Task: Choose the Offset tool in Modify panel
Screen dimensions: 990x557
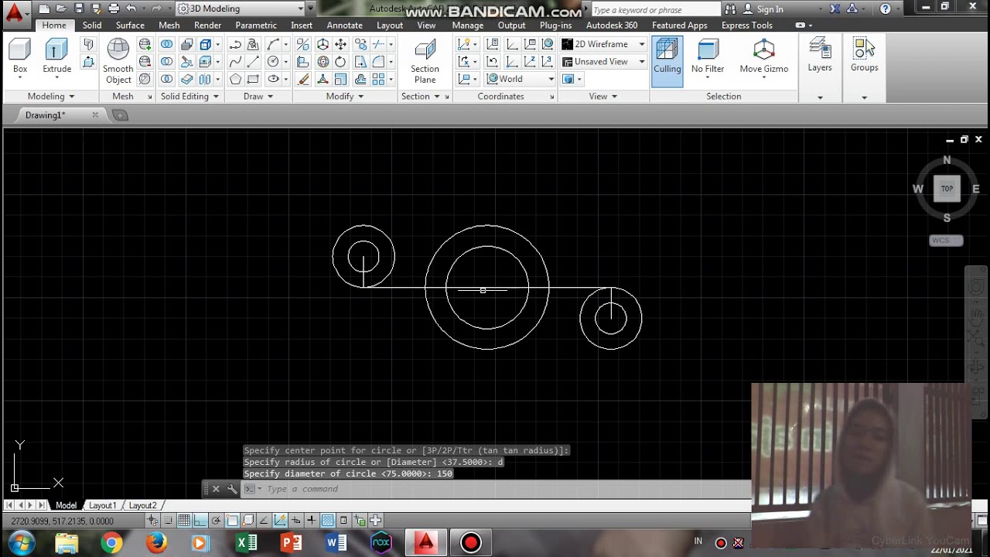Action: click(x=360, y=79)
